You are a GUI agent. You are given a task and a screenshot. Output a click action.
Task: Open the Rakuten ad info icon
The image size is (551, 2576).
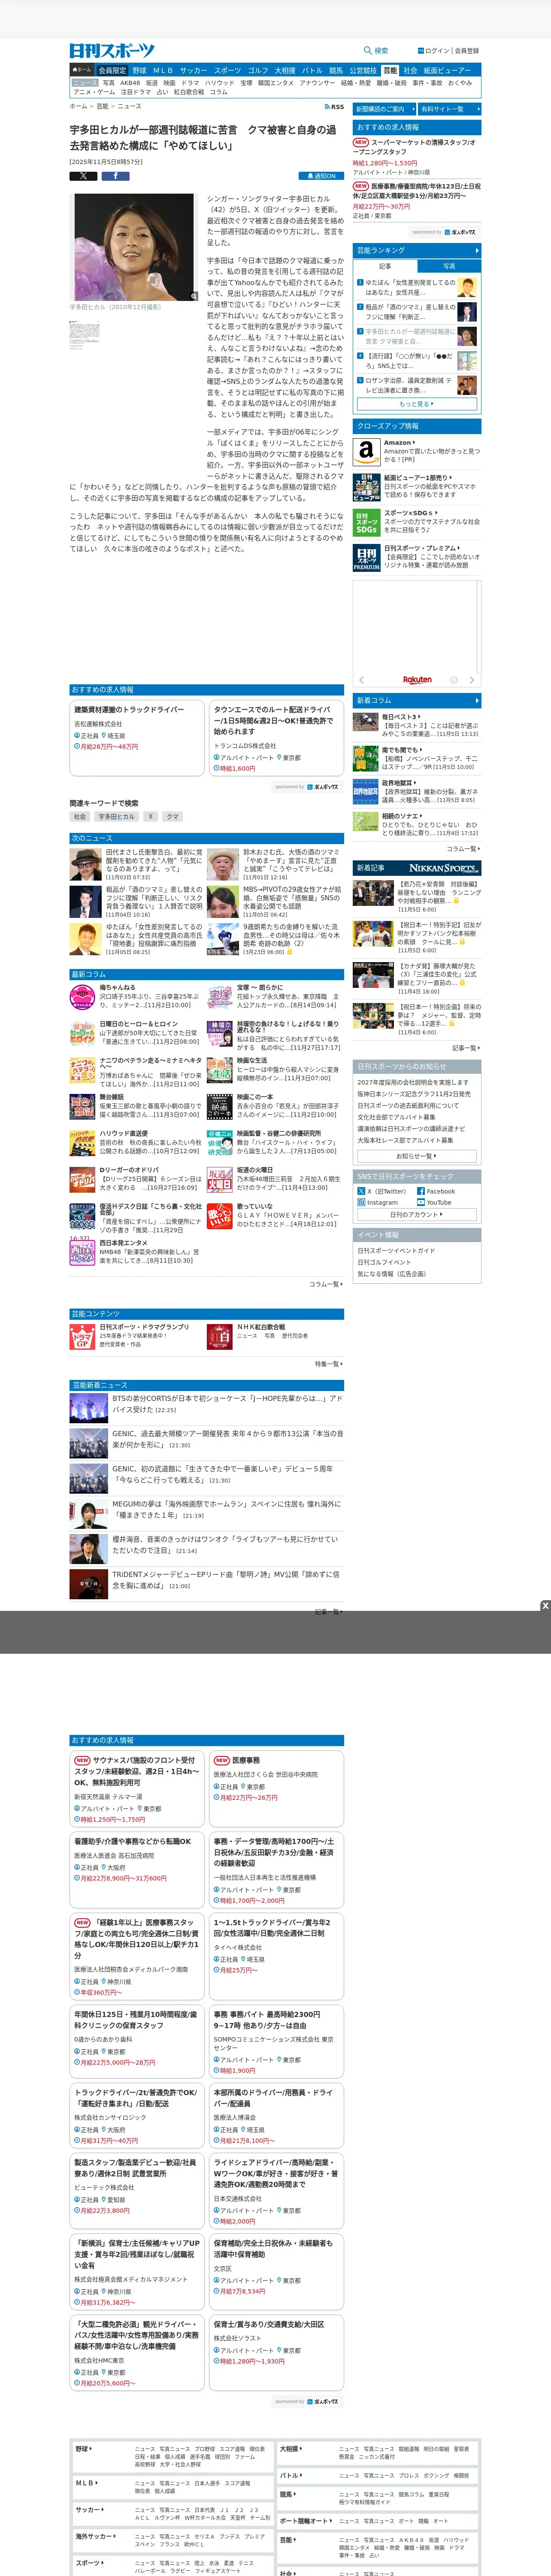[x=453, y=680]
